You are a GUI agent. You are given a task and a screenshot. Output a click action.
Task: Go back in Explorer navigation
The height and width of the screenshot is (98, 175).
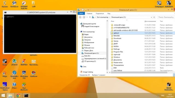[x=80, y=17]
